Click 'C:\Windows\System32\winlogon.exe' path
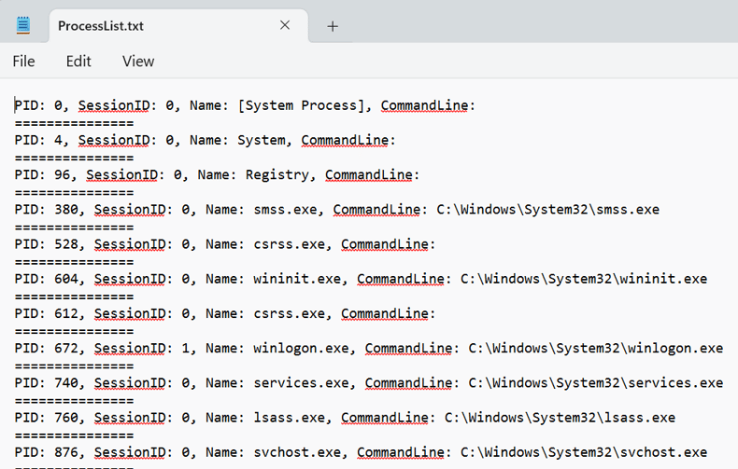738x469 pixels. tap(596, 348)
